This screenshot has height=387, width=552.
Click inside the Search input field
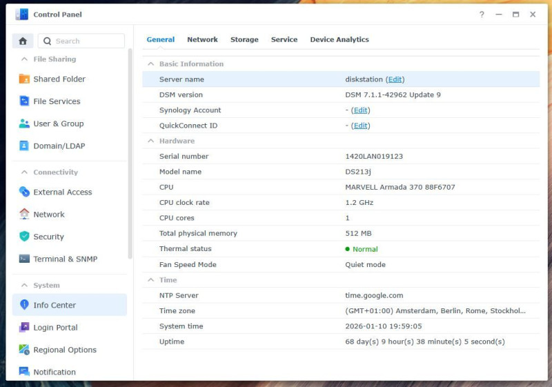[81, 41]
